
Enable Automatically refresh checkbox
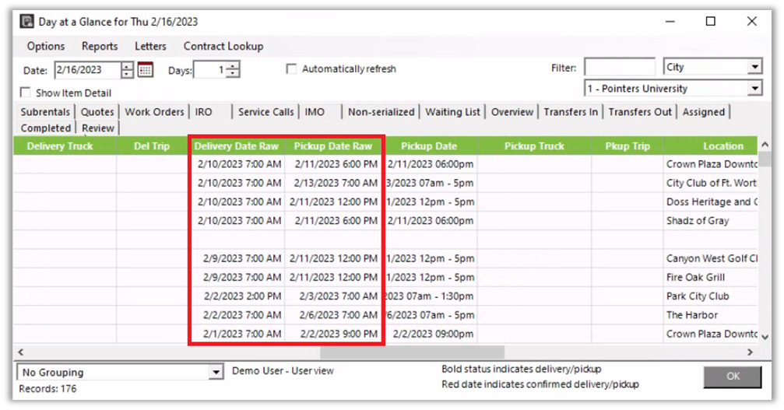point(291,69)
